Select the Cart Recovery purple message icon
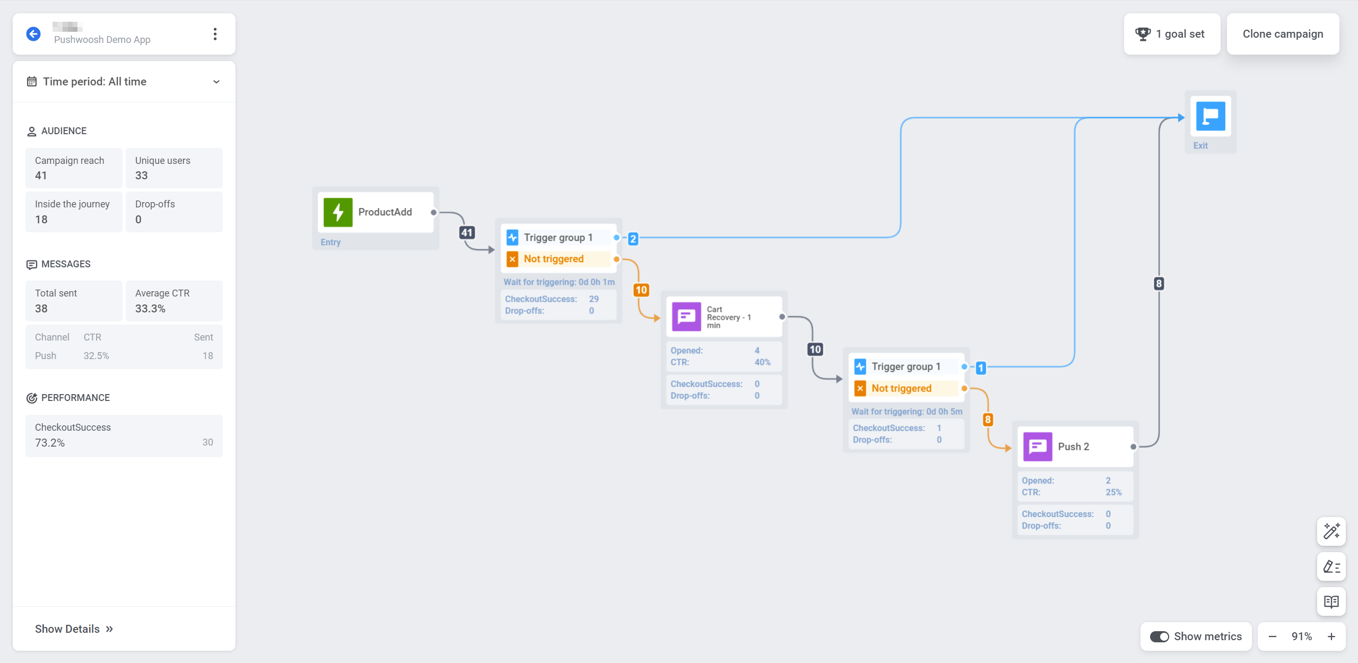1358x663 pixels. tap(686, 317)
